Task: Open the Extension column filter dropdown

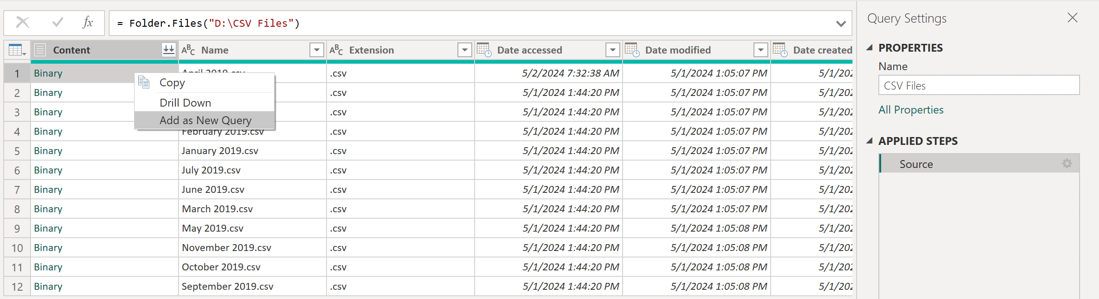Action: point(465,50)
